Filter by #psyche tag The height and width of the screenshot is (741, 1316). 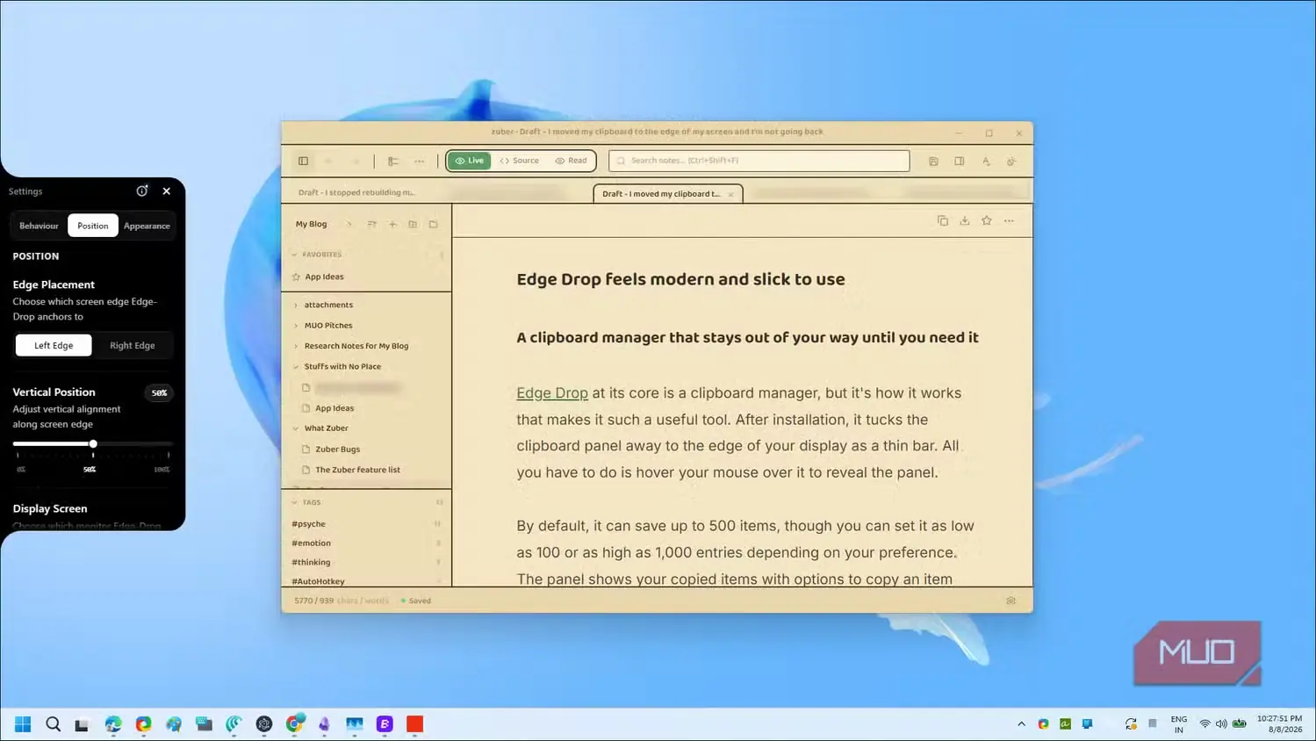coord(308,524)
